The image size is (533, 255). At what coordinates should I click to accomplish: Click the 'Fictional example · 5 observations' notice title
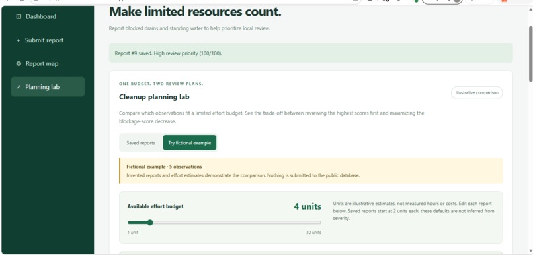(164, 167)
